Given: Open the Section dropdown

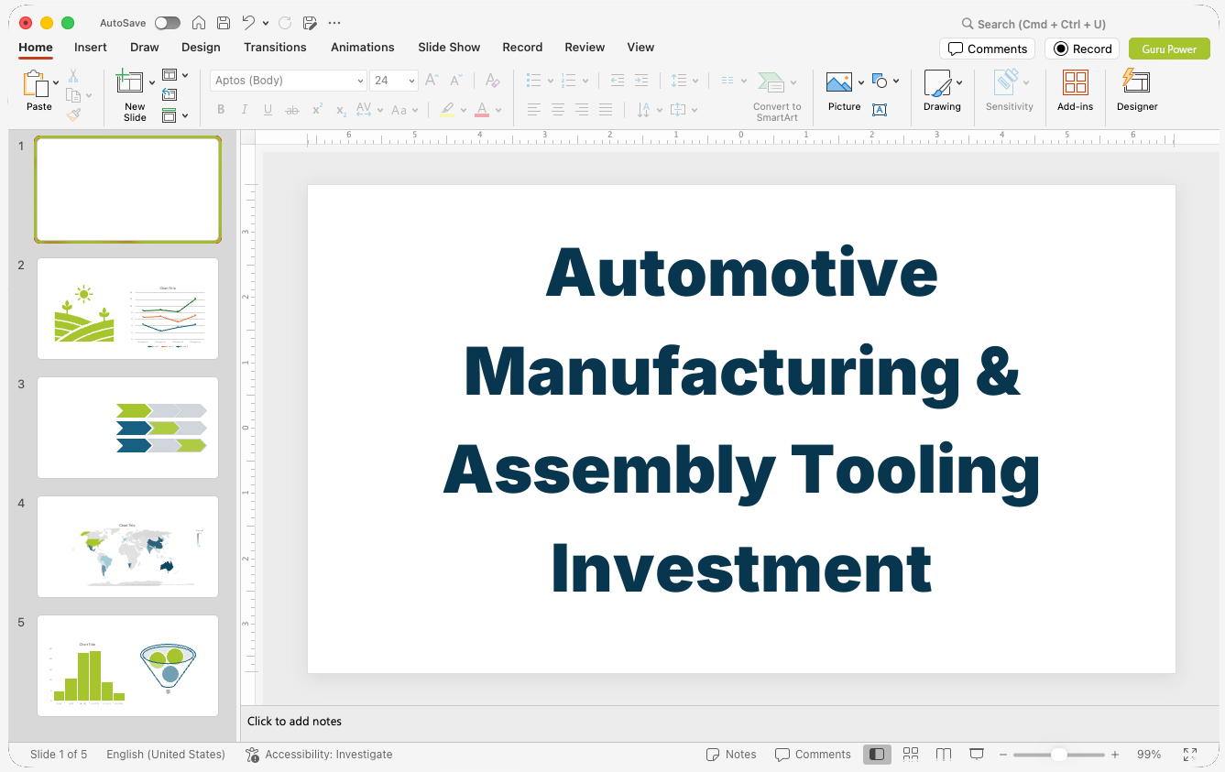Looking at the screenshot, I should point(175,115).
